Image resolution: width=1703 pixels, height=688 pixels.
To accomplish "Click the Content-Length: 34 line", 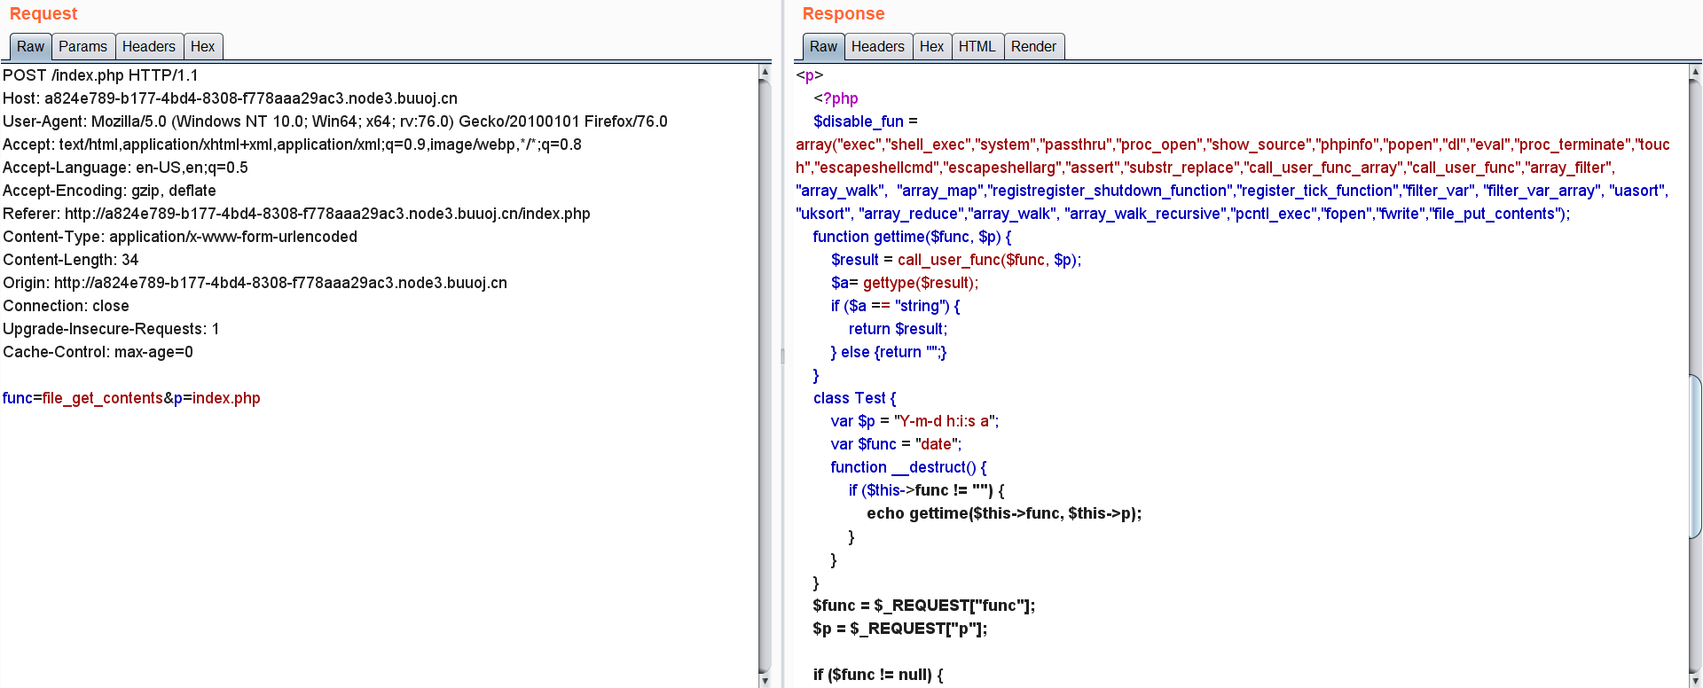I will tap(71, 260).
